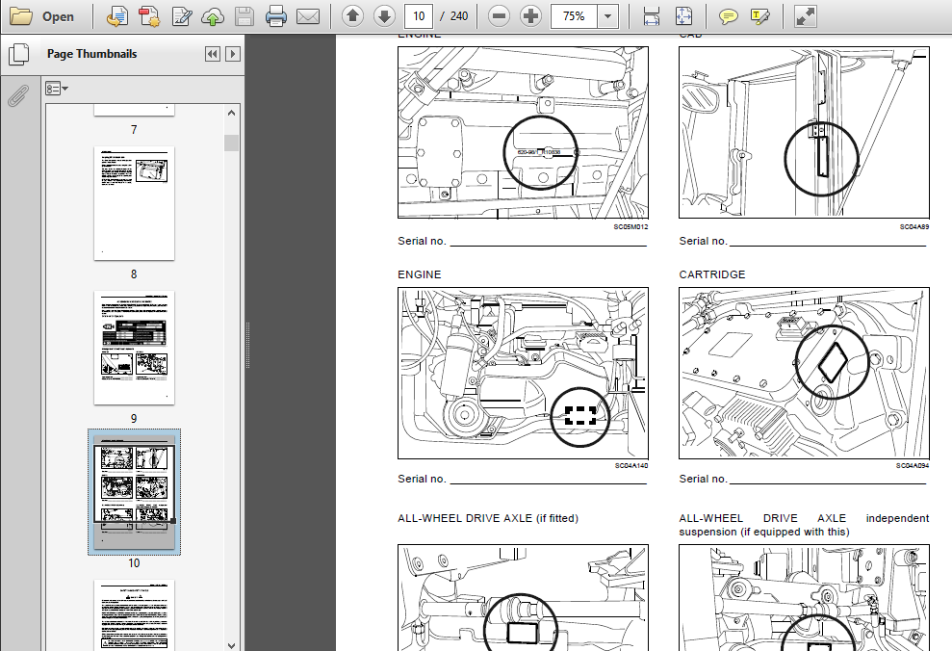Screen dimensions: 952x651
Task: Open the thumbnail options dropdown menu
Action: [x=57, y=89]
